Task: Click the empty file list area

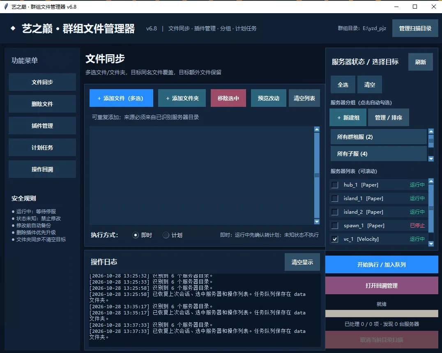Action: tap(202, 175)
